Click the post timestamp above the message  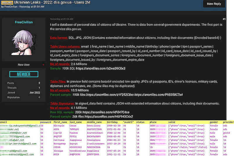62,19
